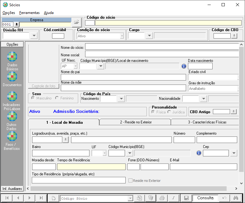245x203 pixels.
Task: Click the save diskette icon in bottom toolbar
Action: pos(186,198)
